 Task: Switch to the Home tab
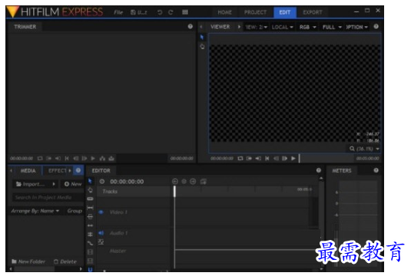(224, 12)
